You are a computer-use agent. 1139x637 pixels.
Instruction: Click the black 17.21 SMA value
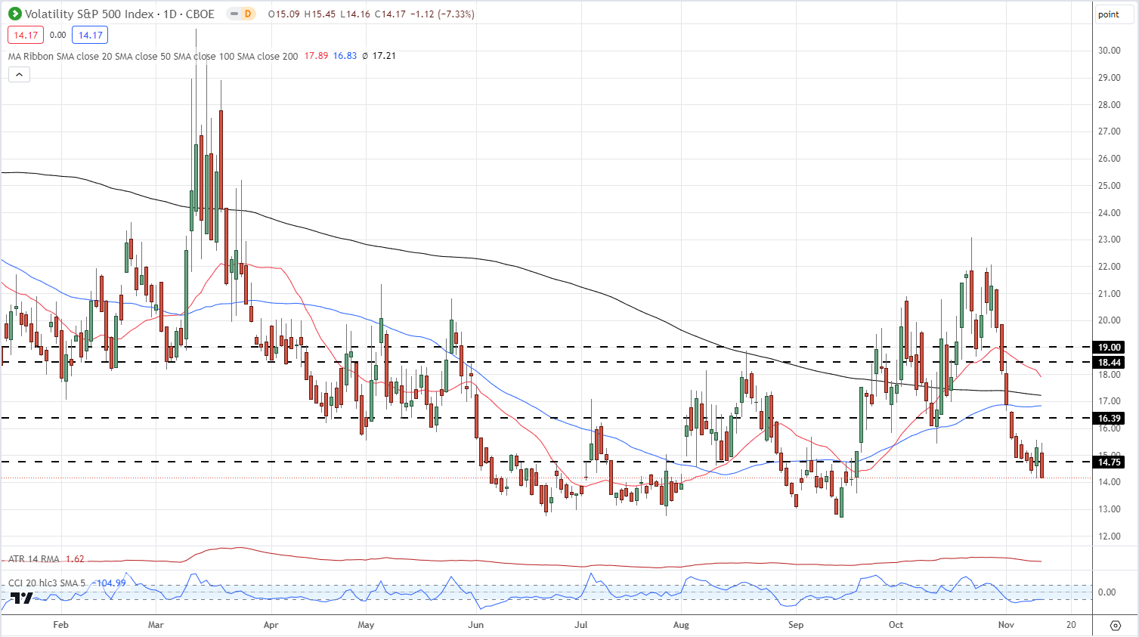(384, 56)
